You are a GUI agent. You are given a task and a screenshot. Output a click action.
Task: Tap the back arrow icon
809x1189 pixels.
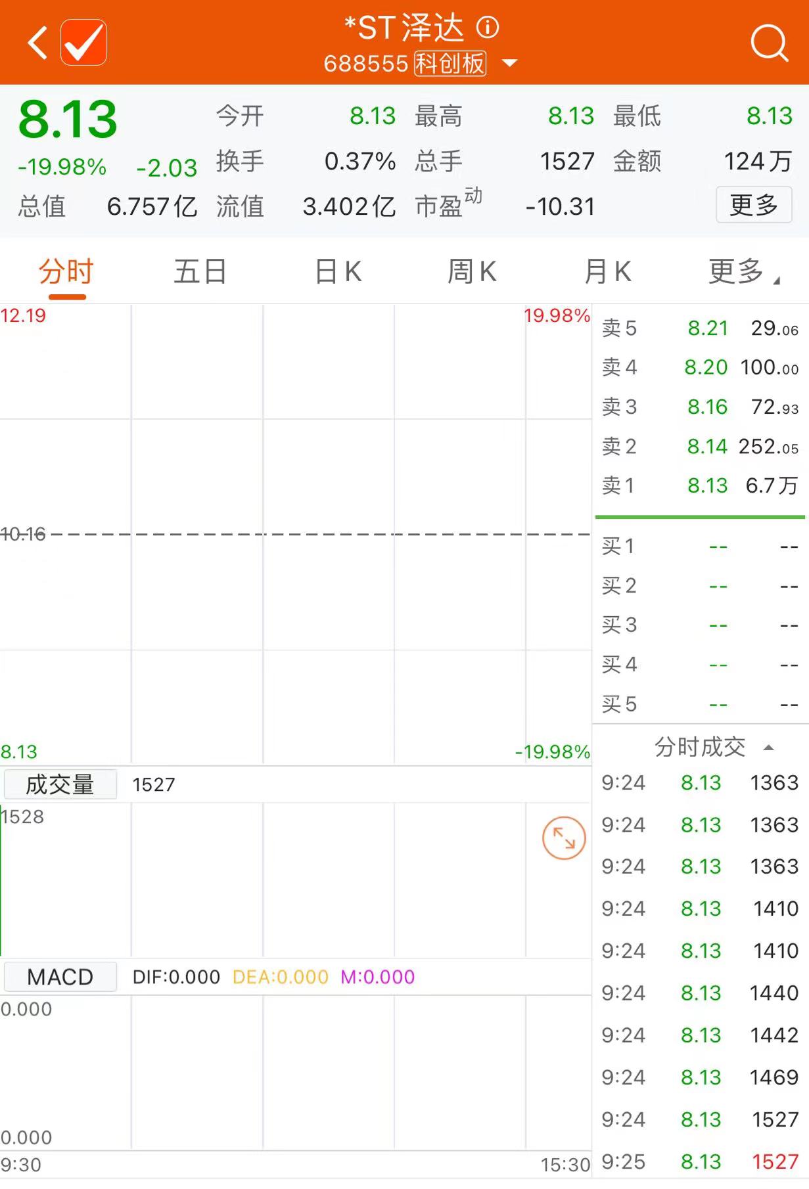(37, 43)
